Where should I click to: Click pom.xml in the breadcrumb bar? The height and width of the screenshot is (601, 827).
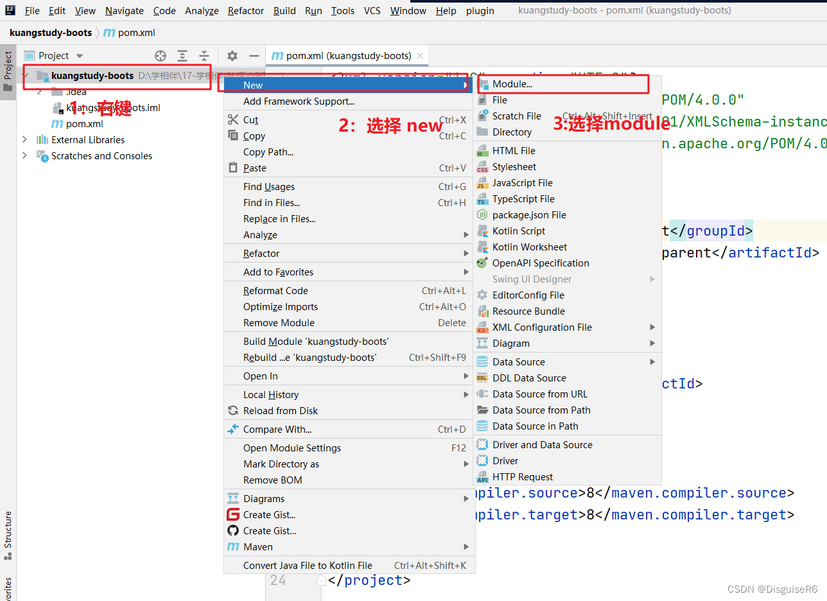[129, 33]
